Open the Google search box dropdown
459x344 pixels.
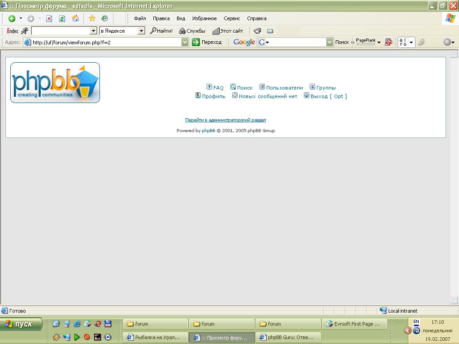(330, 42)
